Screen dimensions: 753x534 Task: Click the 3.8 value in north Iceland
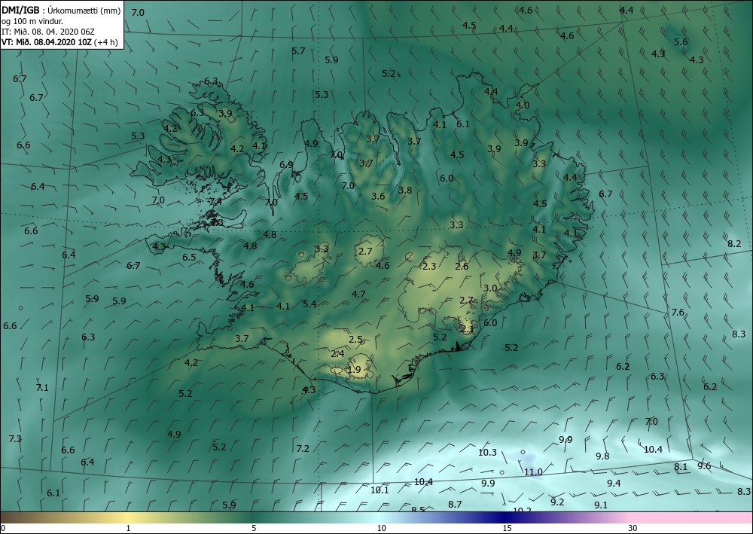tap(405, 190)
